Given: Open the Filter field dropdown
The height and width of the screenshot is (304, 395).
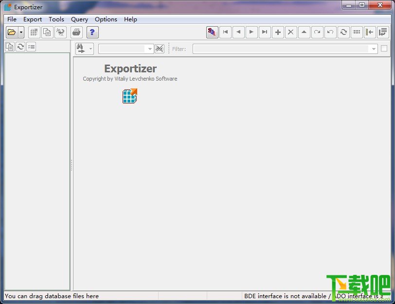Looking at the screenshot, I should [373, 49].
